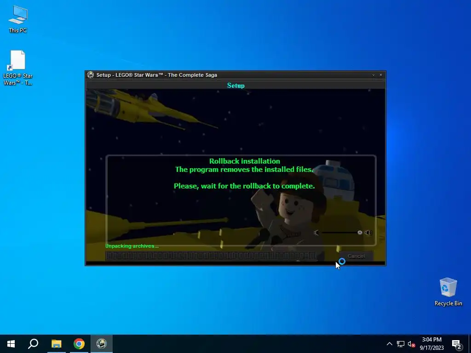
Task: Click 'The program removes the installed files.' text
Action: click(x=244, y=170)
